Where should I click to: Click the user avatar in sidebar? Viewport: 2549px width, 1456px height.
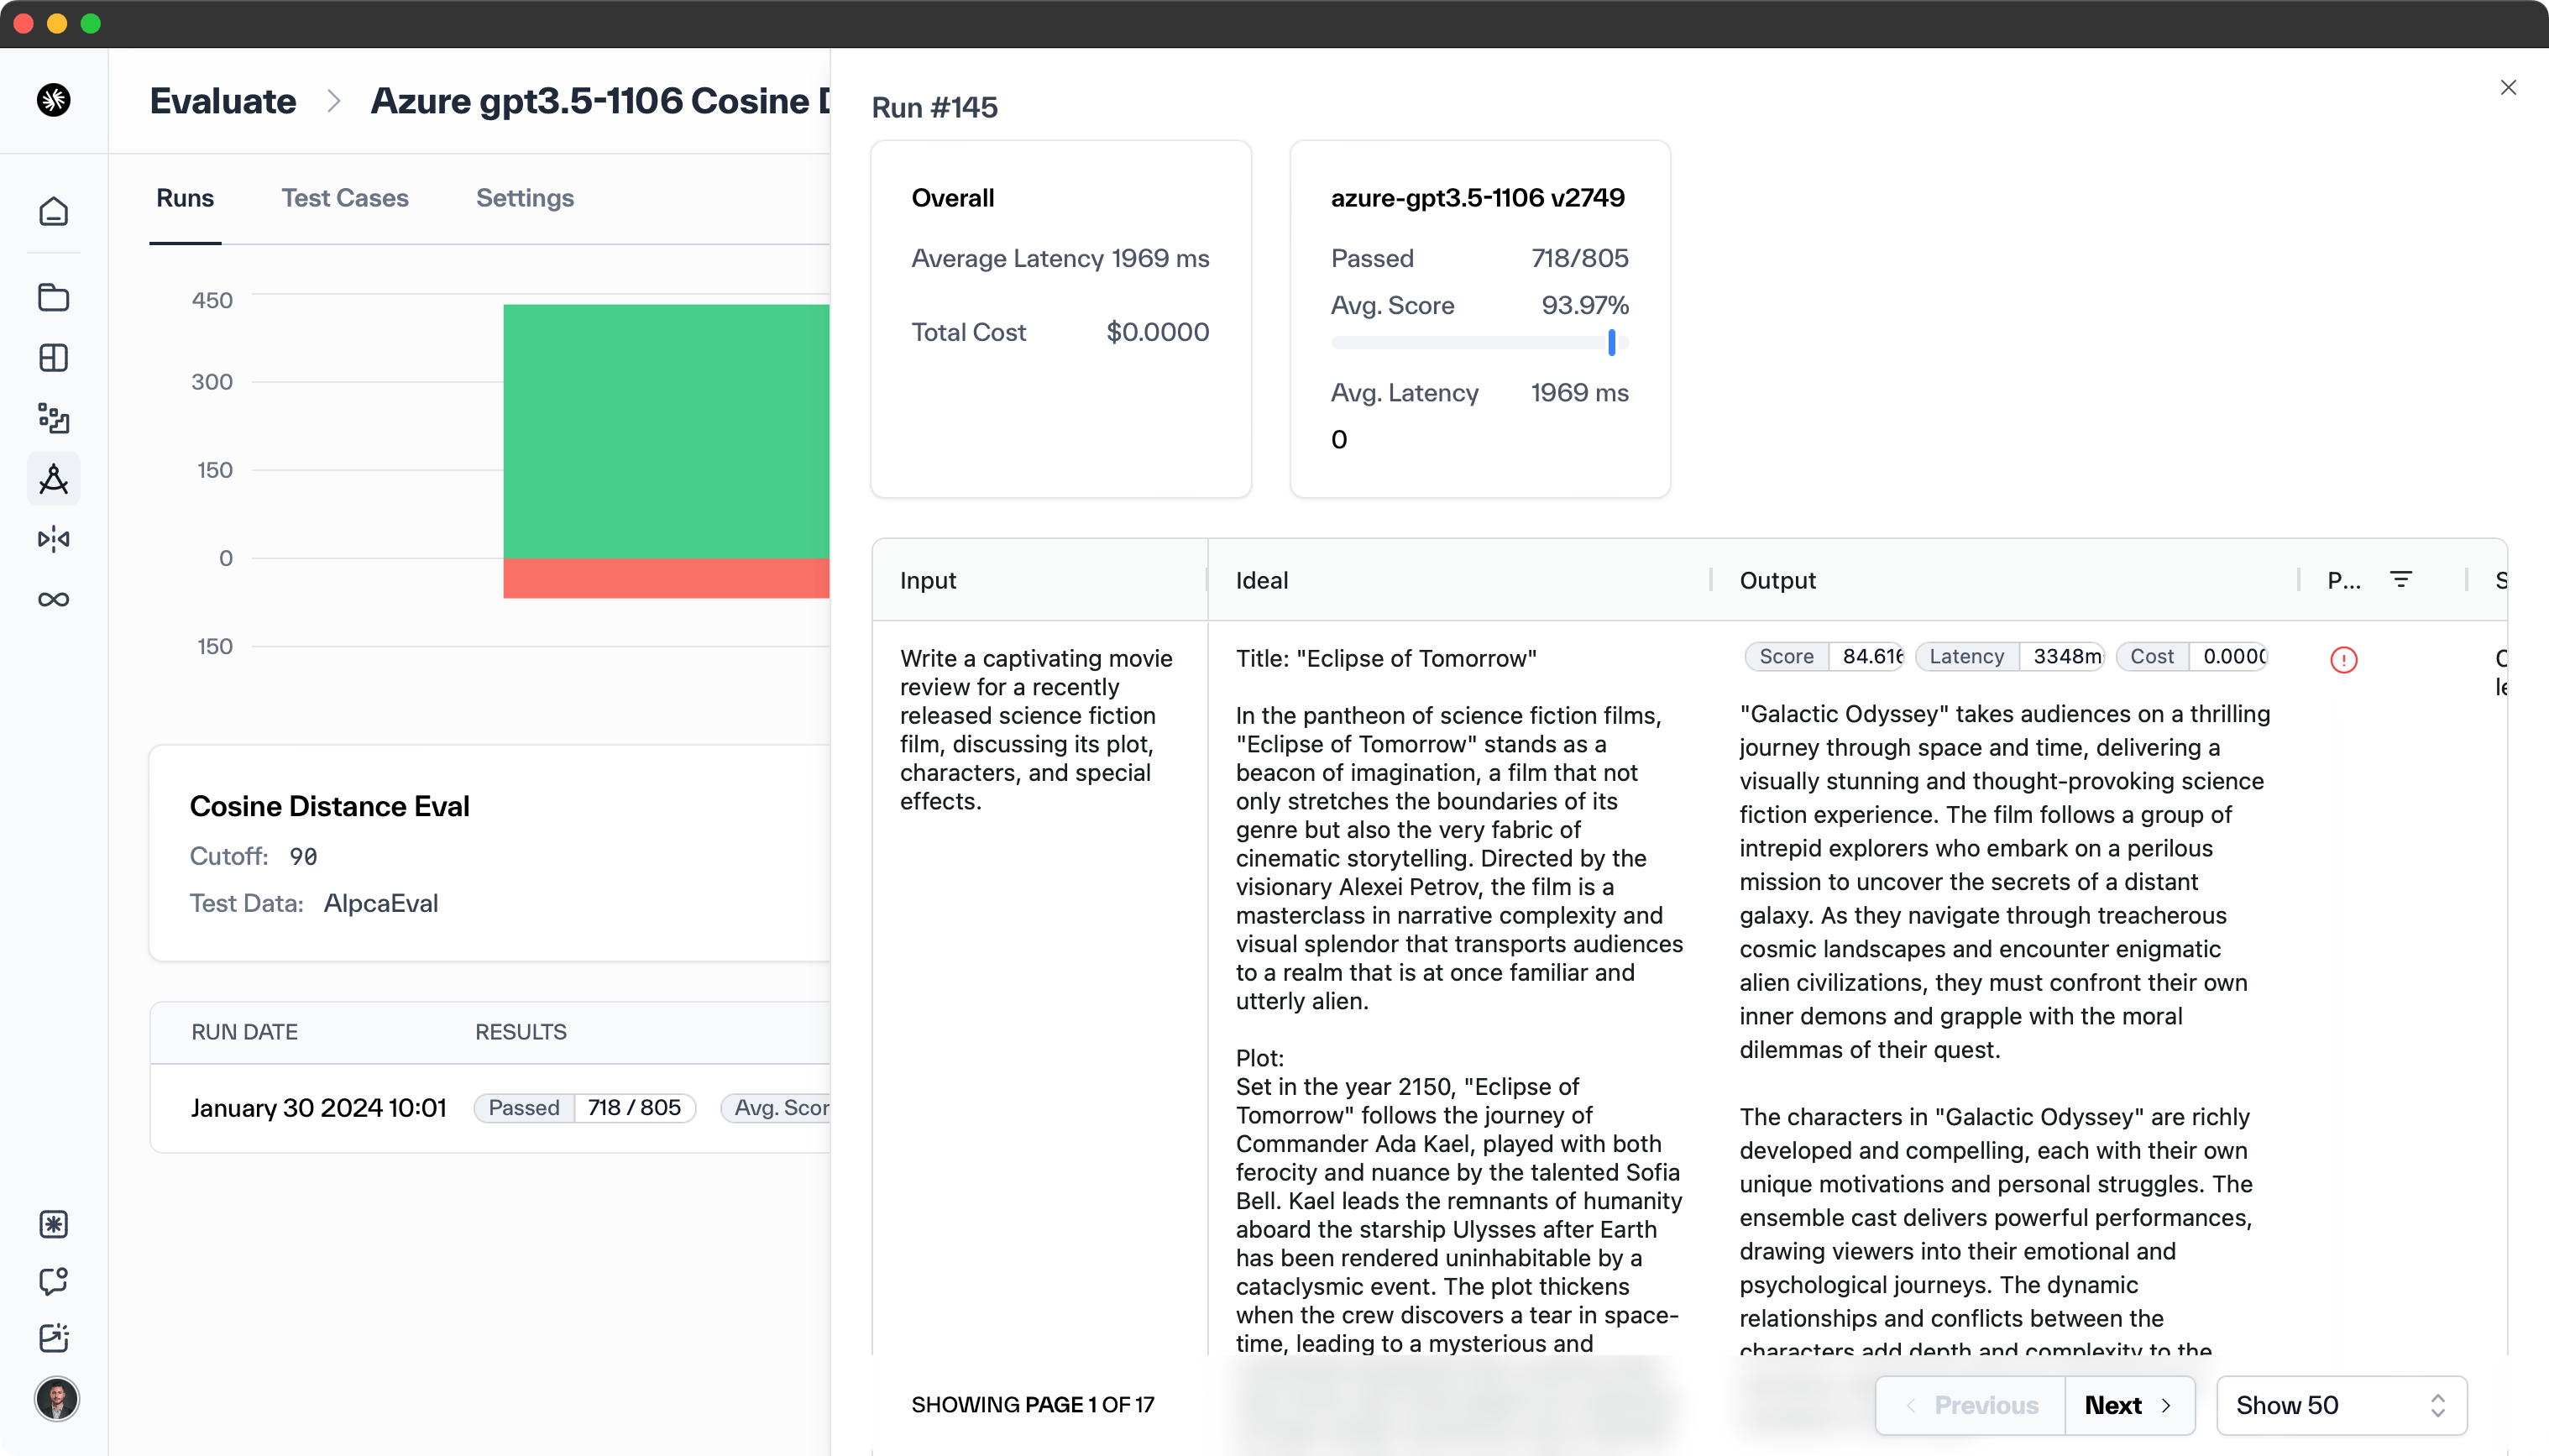click(x=56, y=1398)
